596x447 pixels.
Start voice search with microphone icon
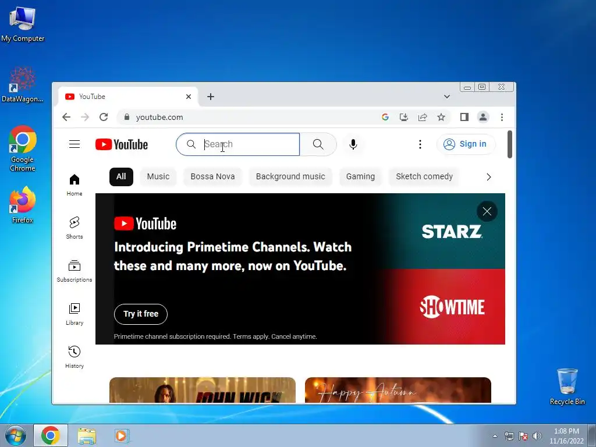click(353, 144)
